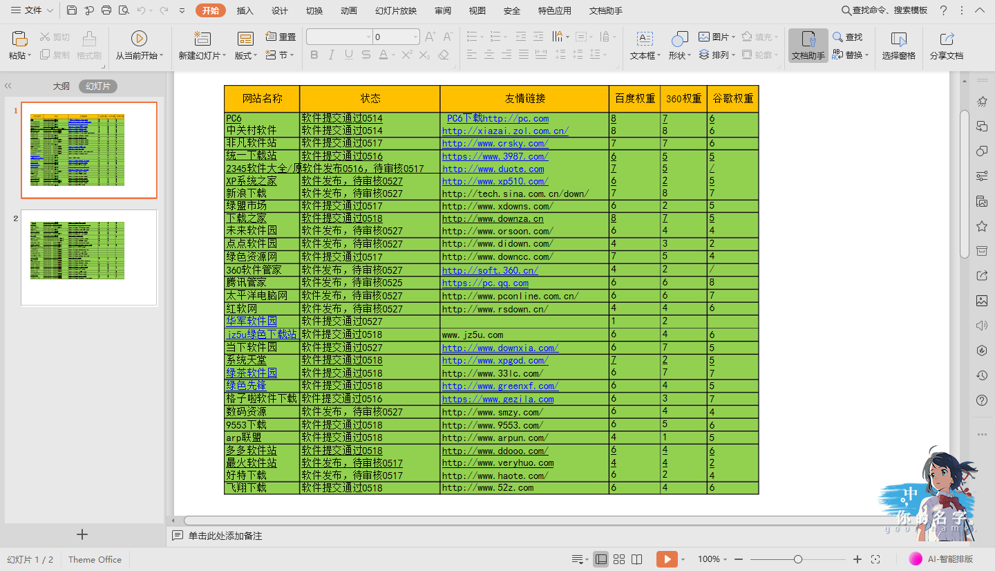Open the Document Assistant (文档助手) ribbon button

pos(808,46)
